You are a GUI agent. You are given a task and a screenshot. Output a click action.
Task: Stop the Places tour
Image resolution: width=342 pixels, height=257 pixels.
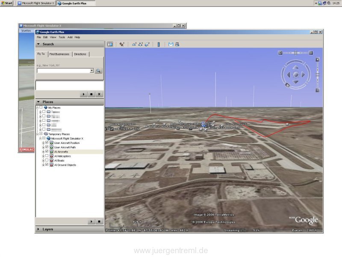tap(99, 221)
